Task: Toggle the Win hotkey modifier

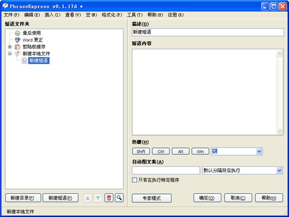Action: point(200,151)
